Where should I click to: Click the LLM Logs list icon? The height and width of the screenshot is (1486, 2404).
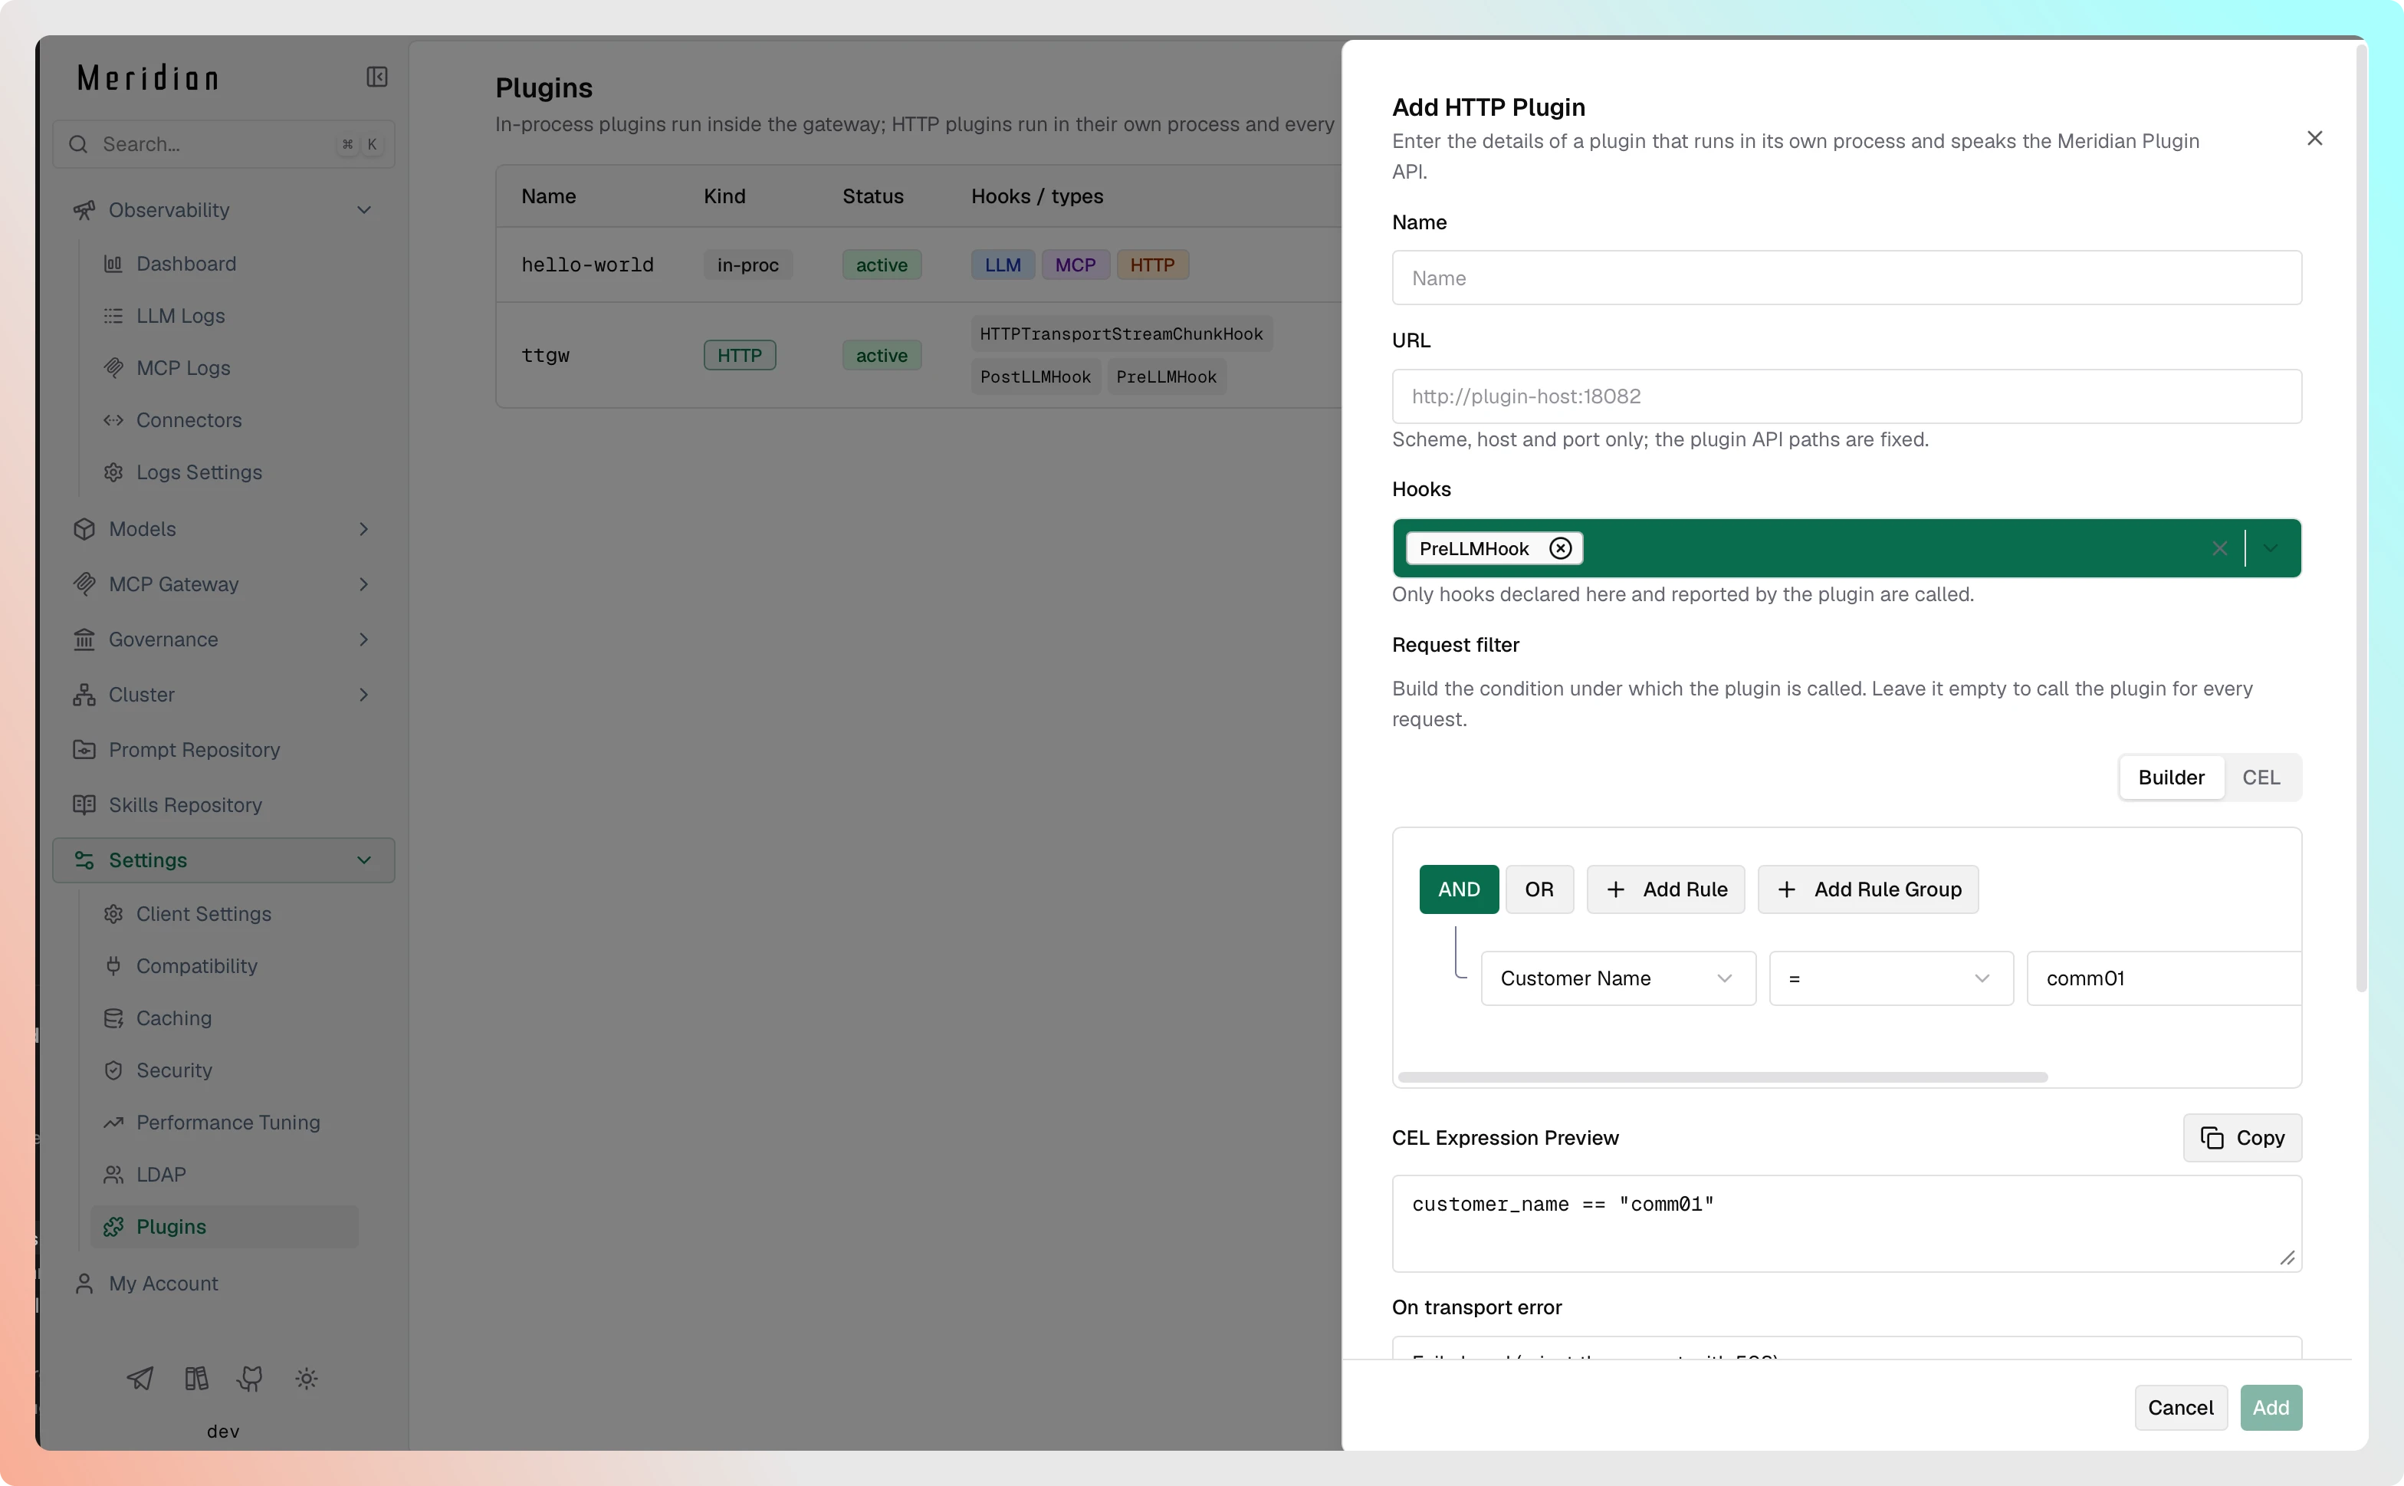pyautogui.click(x=113, y=315)
